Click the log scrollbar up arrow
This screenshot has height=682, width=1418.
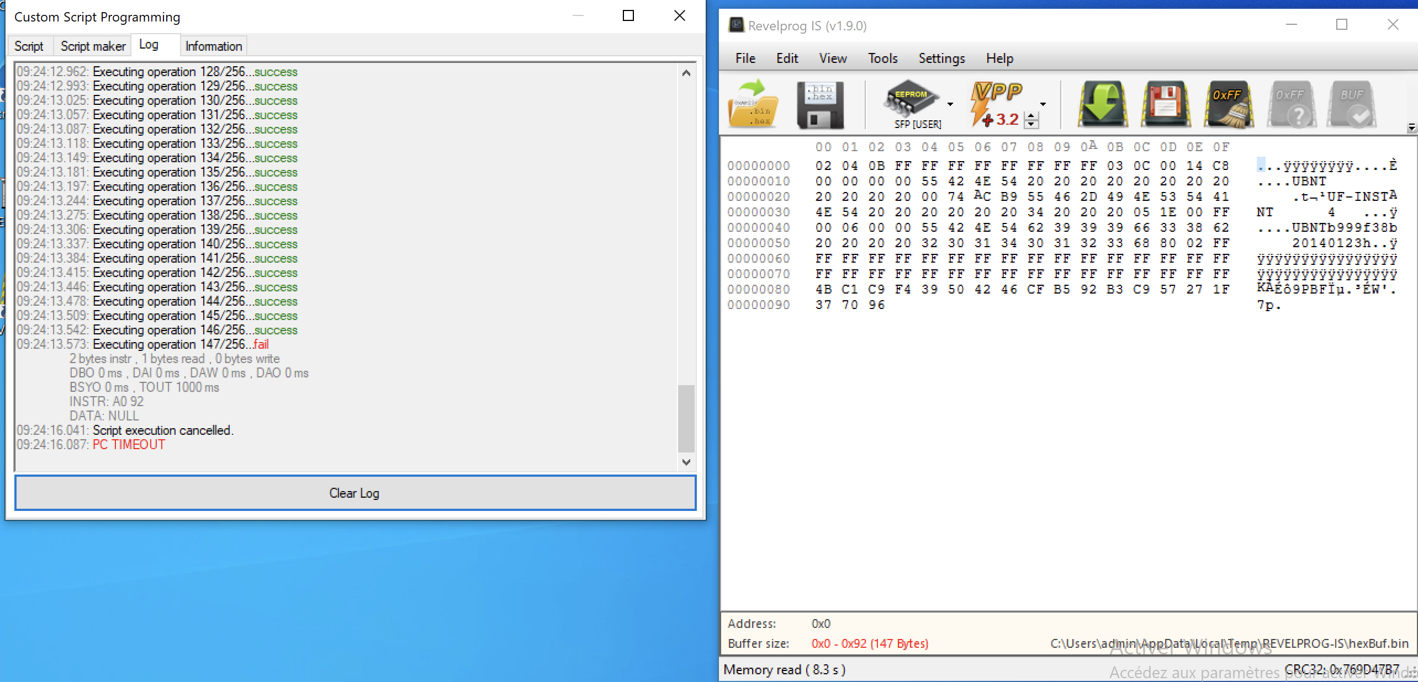coord(686,73)
